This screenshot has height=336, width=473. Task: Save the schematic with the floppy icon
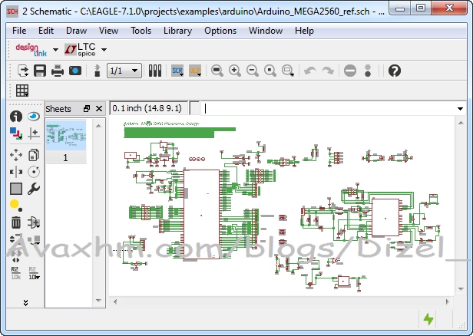coord(40,71)
